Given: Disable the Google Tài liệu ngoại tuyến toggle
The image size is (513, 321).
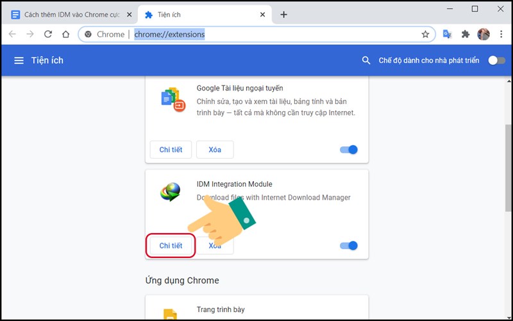Looking at the screenshot, I should click(349, 150).
